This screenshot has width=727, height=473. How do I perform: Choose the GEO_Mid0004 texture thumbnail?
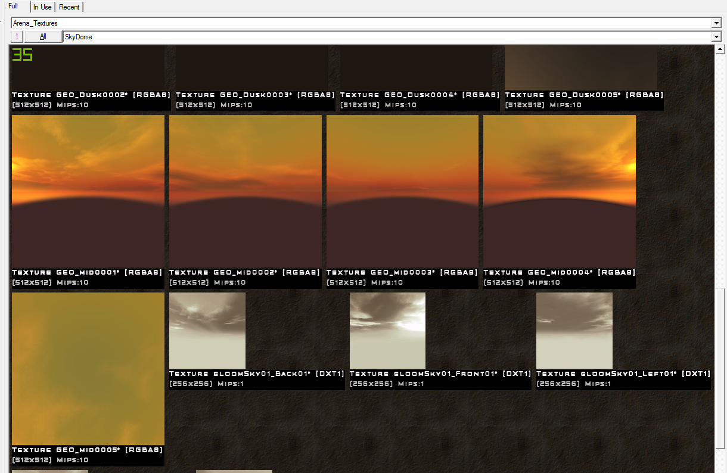click(x=559, y=189)
